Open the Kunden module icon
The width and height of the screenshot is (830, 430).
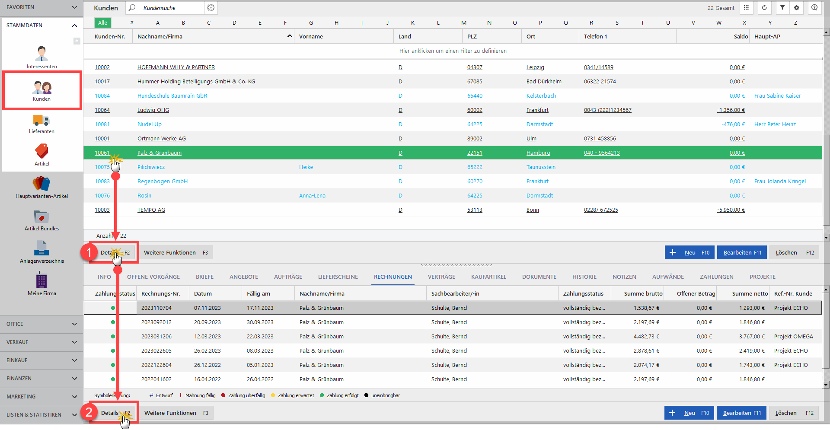pos(42,91)
